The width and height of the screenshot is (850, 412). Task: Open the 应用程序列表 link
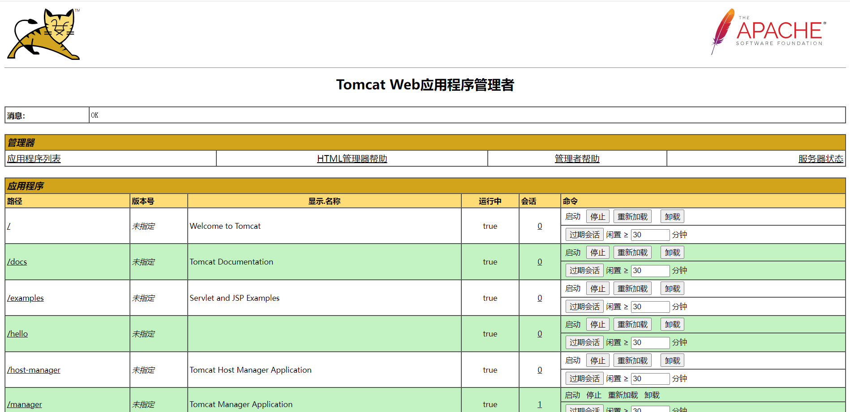click(34, 158)
